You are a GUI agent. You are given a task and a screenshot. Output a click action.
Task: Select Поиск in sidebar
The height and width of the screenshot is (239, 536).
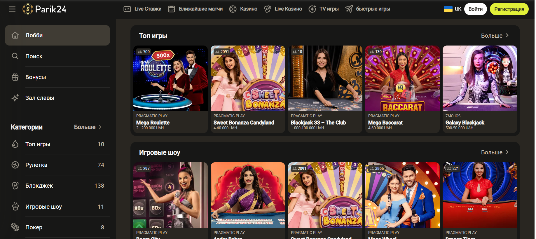[x=57, y=56]
